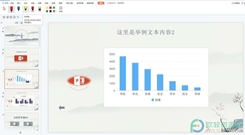Image resolution: width=245 pixels, height=135 pixels.
Task: Open the 文件 menu
Action: (5, 3)
